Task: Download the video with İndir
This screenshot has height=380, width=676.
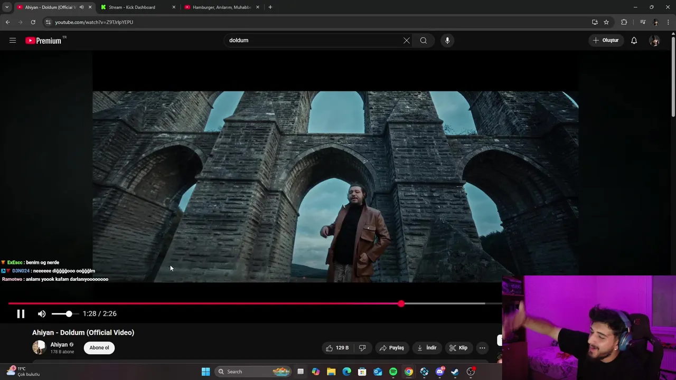Action: (x=427, y=348)
